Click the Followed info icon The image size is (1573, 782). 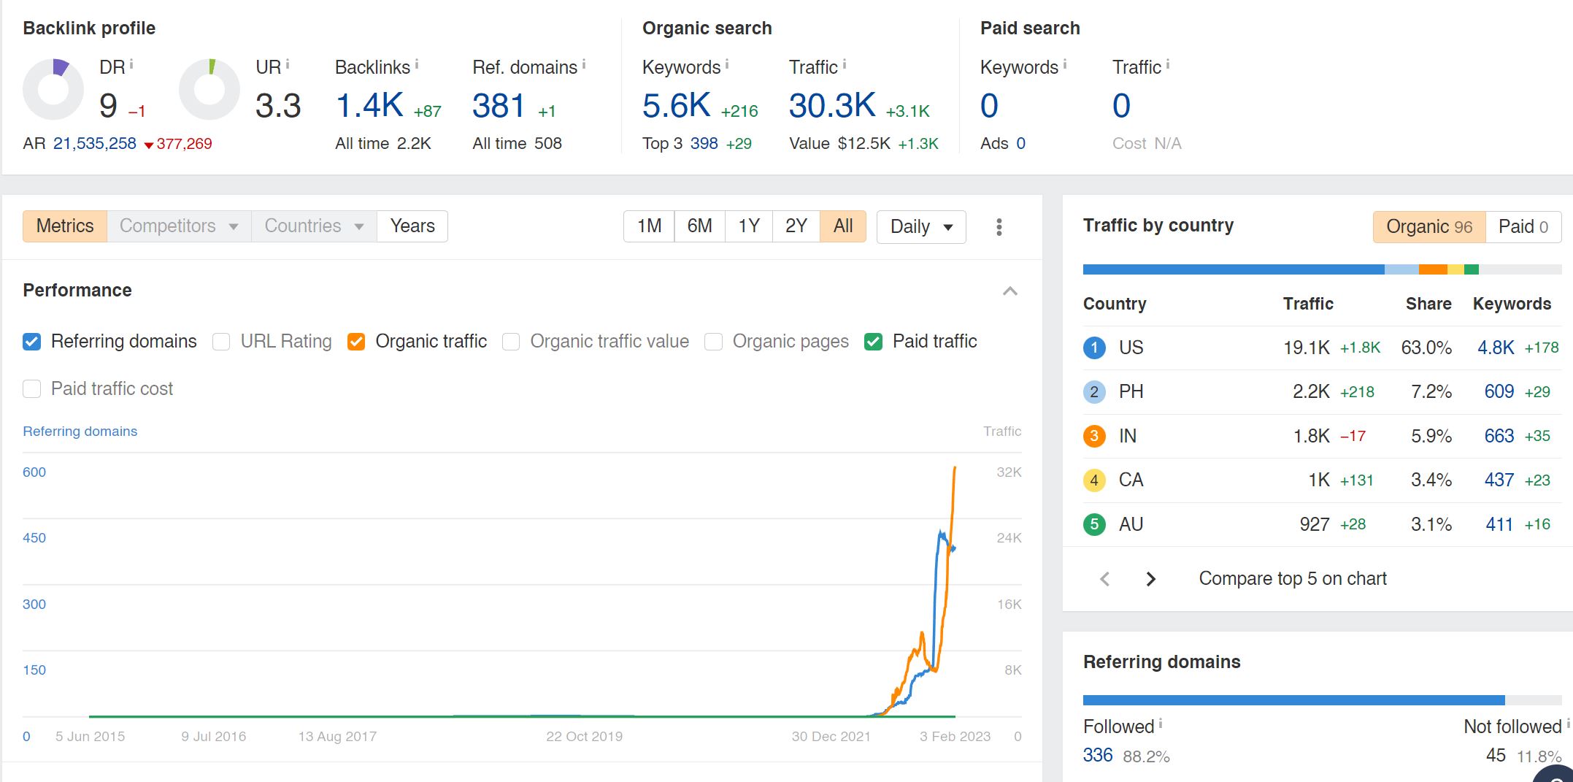click(x=1161, y=724)
